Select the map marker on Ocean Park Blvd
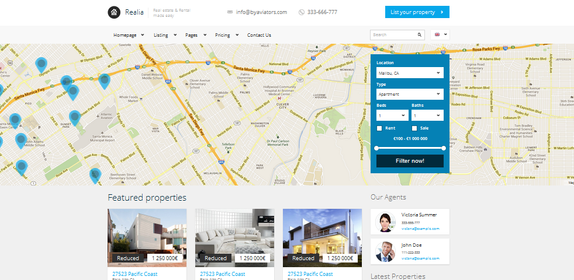 coord(75,118)
